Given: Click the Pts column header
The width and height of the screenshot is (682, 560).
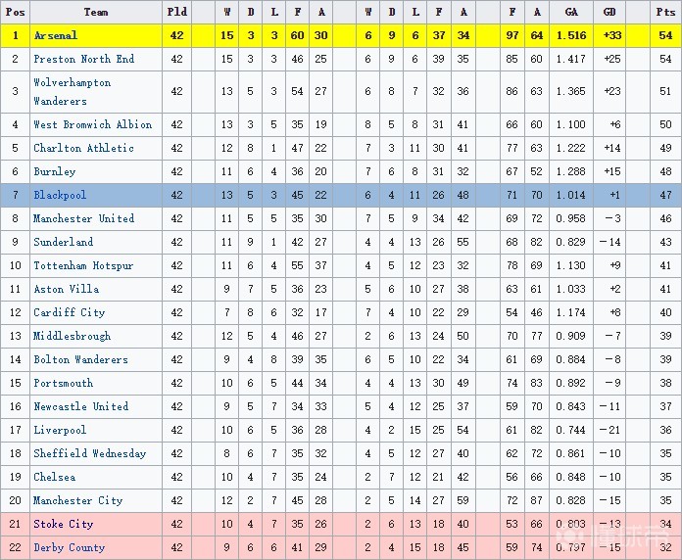Looking at the screenshot, I should [x=665, y=13].
